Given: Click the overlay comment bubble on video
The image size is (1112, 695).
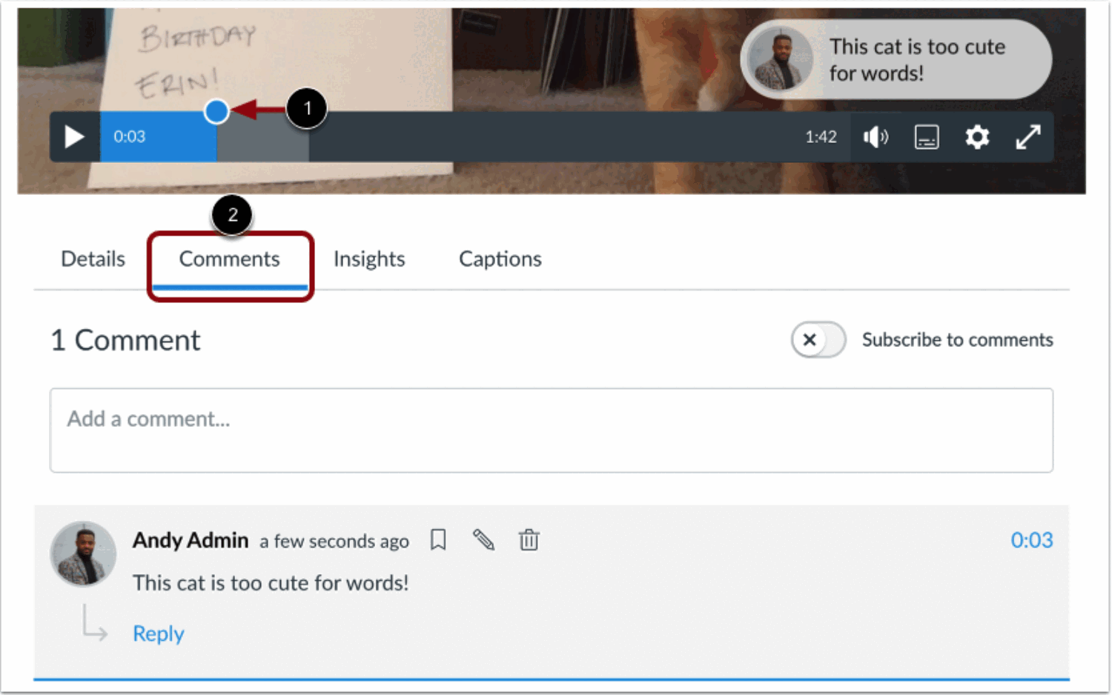Looking at the screenshot, I should (x=896, y=60).
